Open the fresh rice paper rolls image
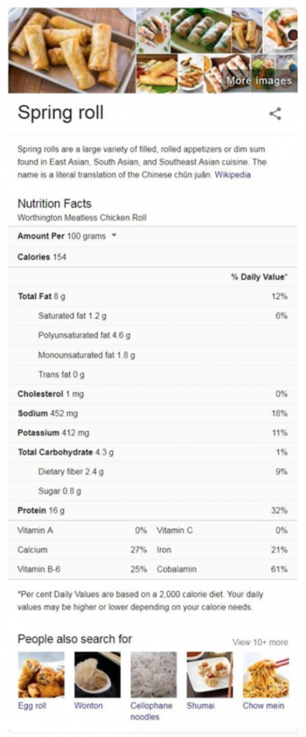 point(200,30)
